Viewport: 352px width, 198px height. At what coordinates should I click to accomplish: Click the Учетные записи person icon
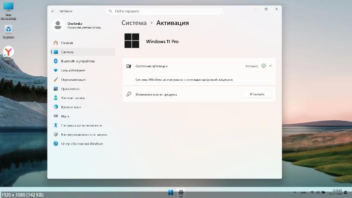[56, 98]
